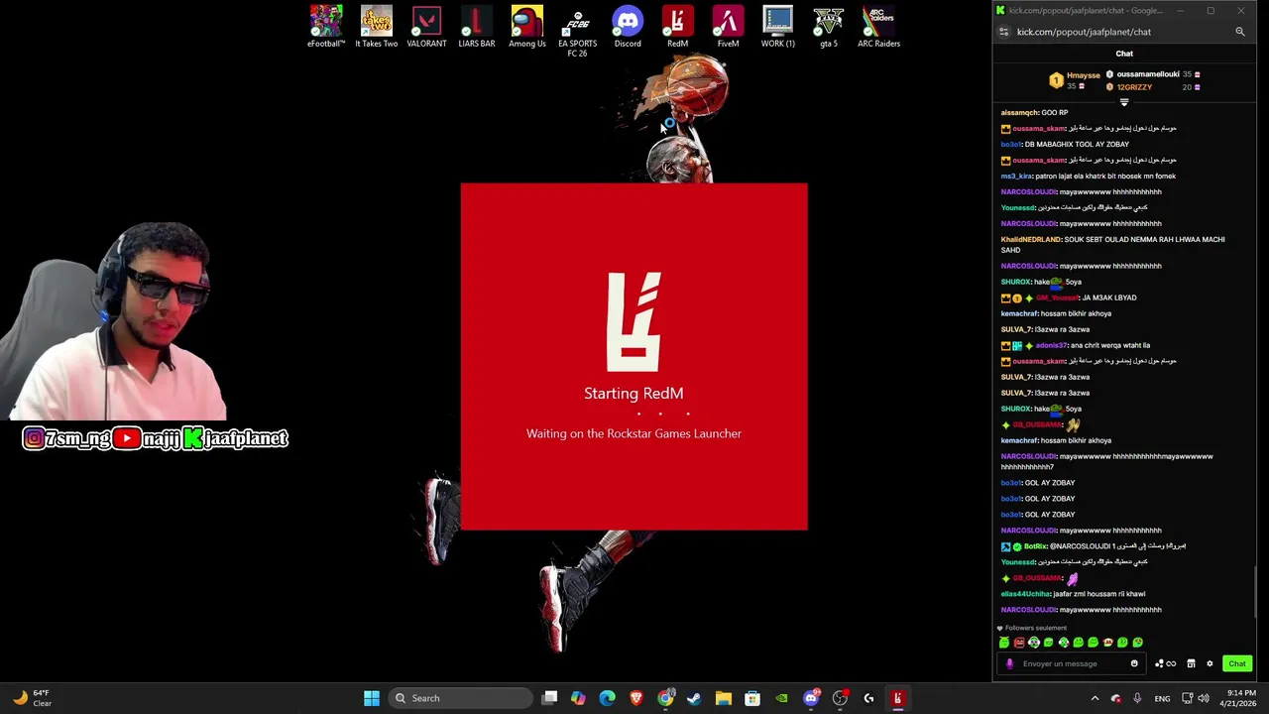Open Microsoft Edge from the taskbar

[x=608, y=698]
